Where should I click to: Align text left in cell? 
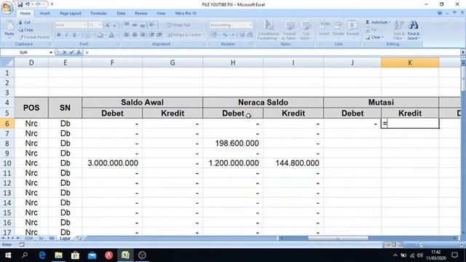[127, 35]
